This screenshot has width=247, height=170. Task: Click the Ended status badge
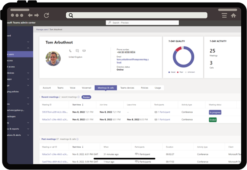tap(213, 120)
